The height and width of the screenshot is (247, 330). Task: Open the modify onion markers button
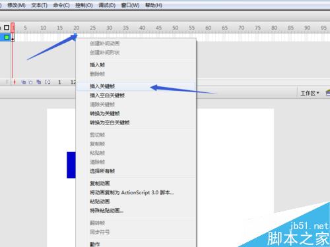click(48, 82)
